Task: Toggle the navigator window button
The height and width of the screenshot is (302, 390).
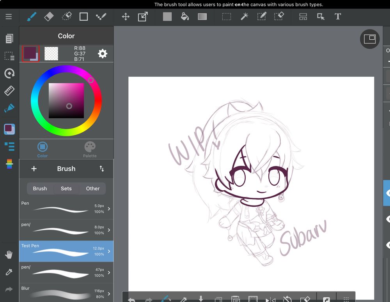Action: pyautogui.click(x=370, y=39)
